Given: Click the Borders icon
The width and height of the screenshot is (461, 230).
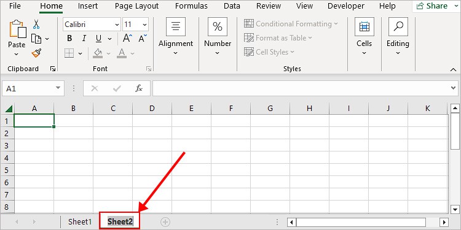Looking at the screenshot, I should (x=69, y=53).
